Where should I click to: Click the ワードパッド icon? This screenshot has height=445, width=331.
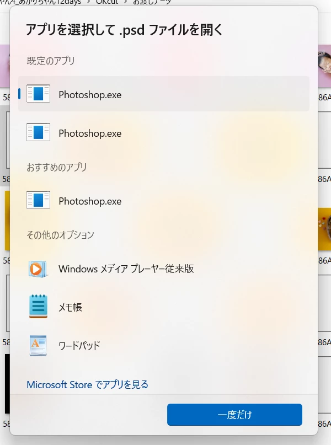tap(38, 345)
